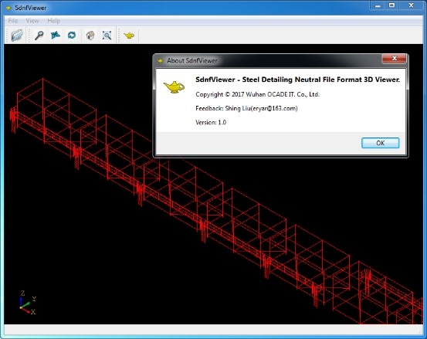The height and width of the screenshot is (339, 427).
Task: Close the SdnfViewer main window
Action: click(412, 5)
